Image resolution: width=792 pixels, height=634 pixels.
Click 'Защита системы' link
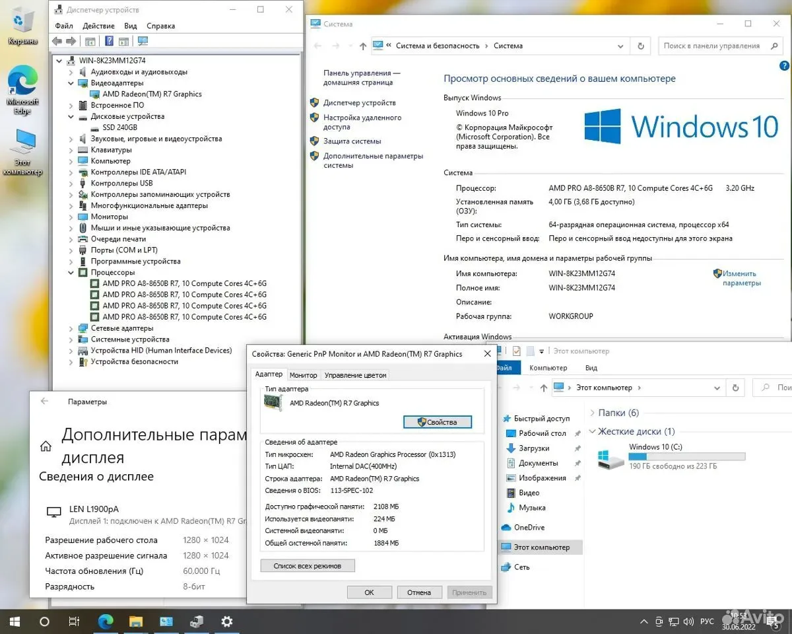coord(352,141)
